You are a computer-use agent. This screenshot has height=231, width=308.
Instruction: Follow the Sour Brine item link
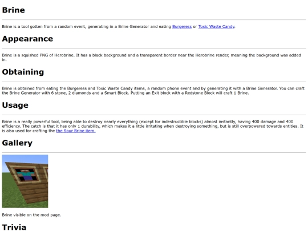point(76,131)
